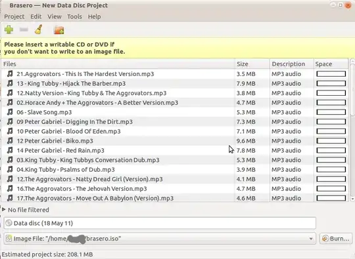Open the Project menu
The height and width of the screenshot is (259, 355).
coord(14,16)
